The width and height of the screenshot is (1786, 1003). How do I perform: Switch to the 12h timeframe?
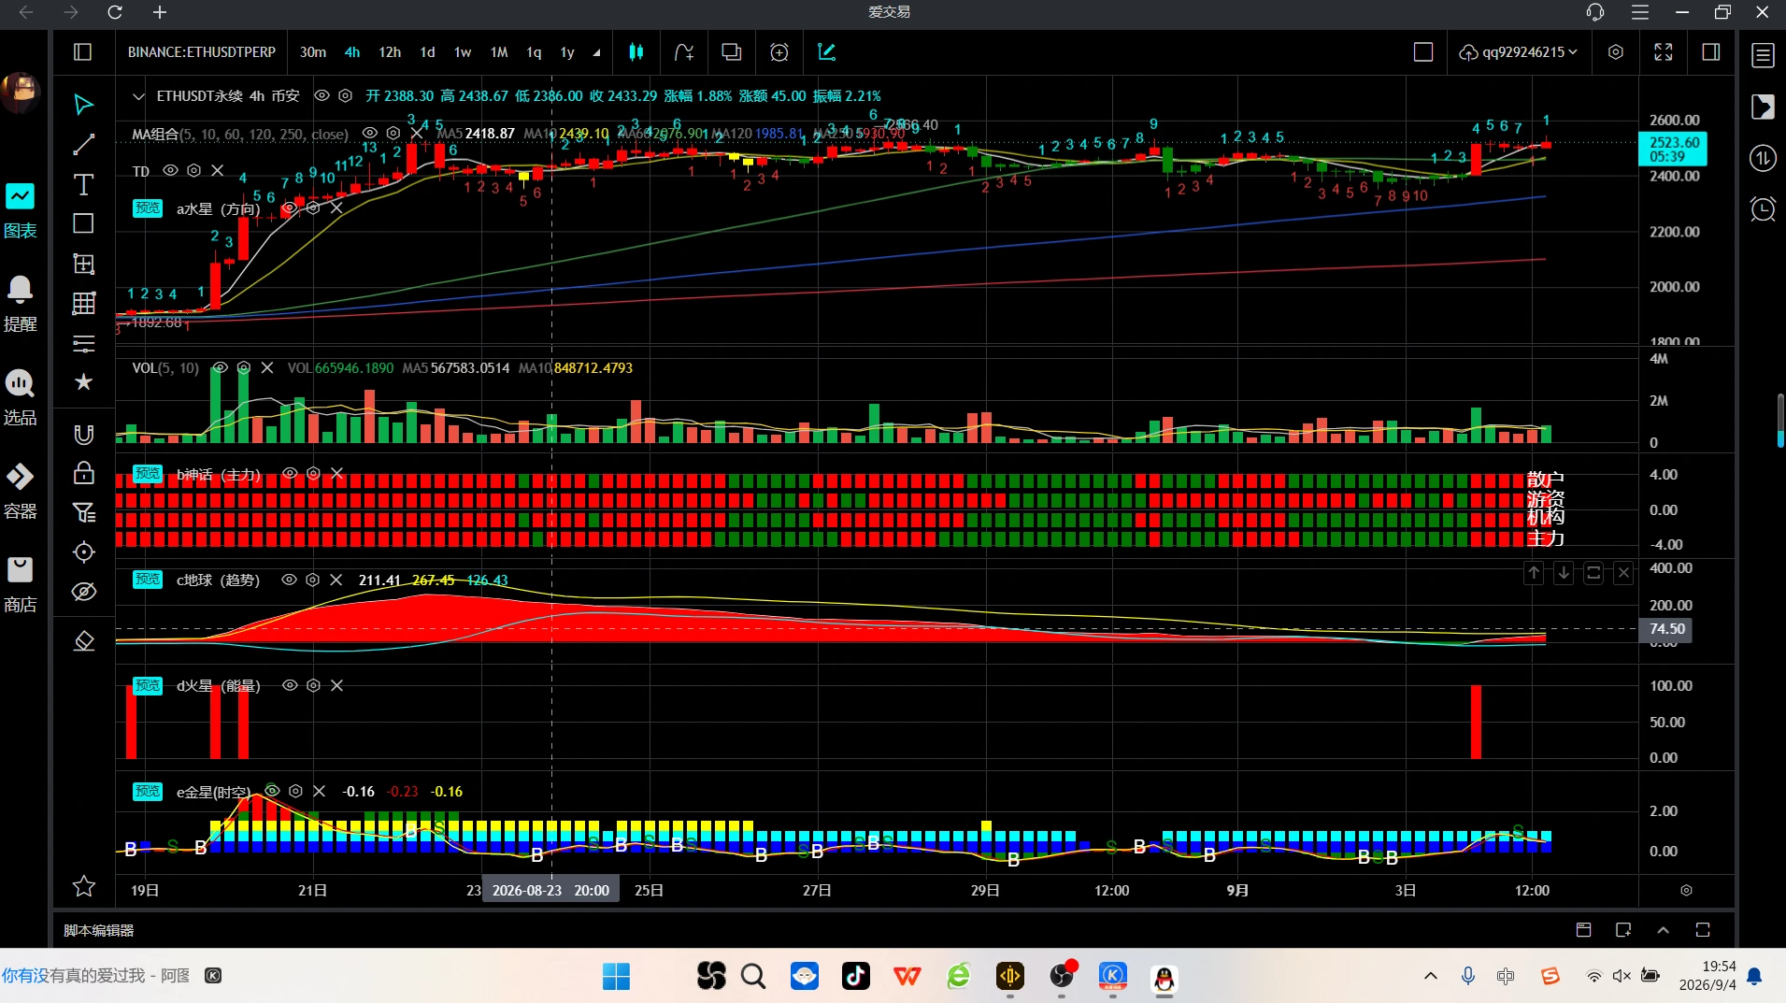390,52
